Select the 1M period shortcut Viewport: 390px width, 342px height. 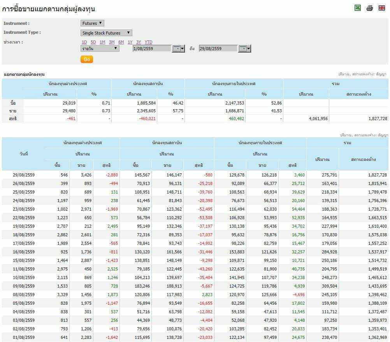102,42
